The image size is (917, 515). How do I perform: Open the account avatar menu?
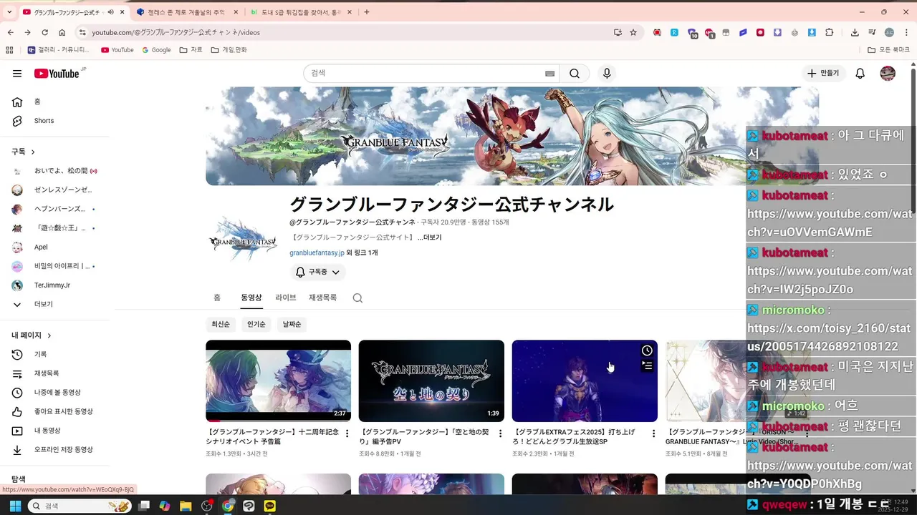point(888,73)
